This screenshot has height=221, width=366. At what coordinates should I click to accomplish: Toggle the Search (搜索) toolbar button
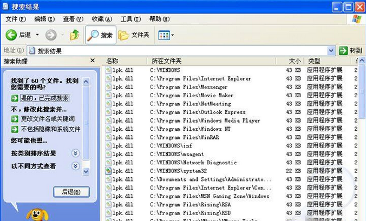pos(101,35)
